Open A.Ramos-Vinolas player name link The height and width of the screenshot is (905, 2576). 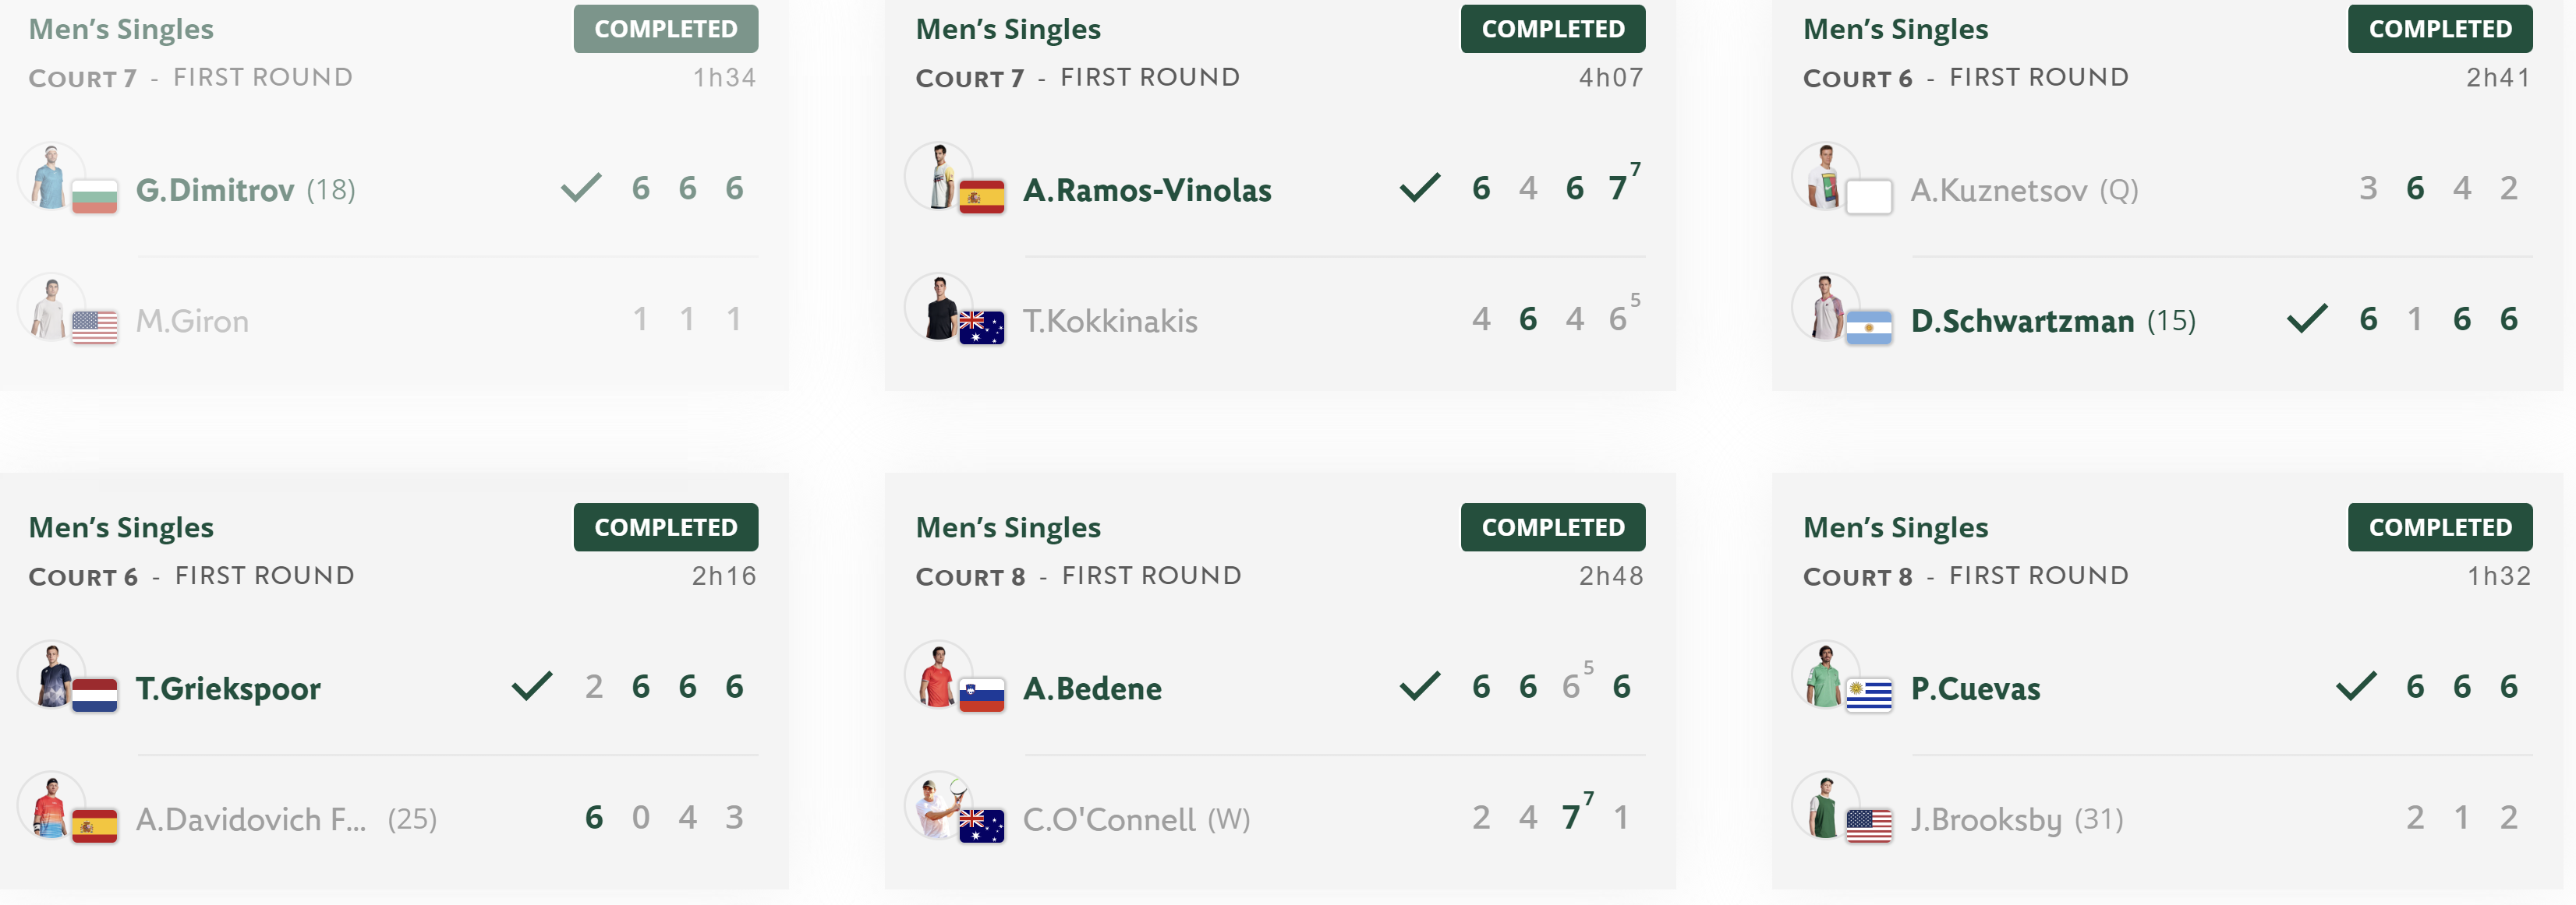point(1147,190)
